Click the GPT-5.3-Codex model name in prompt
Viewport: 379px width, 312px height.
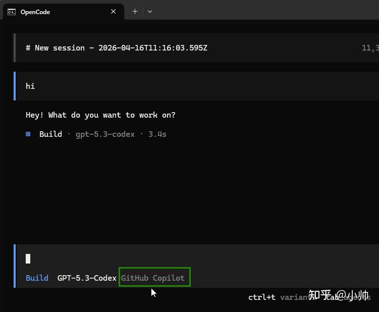pos(87,278)
